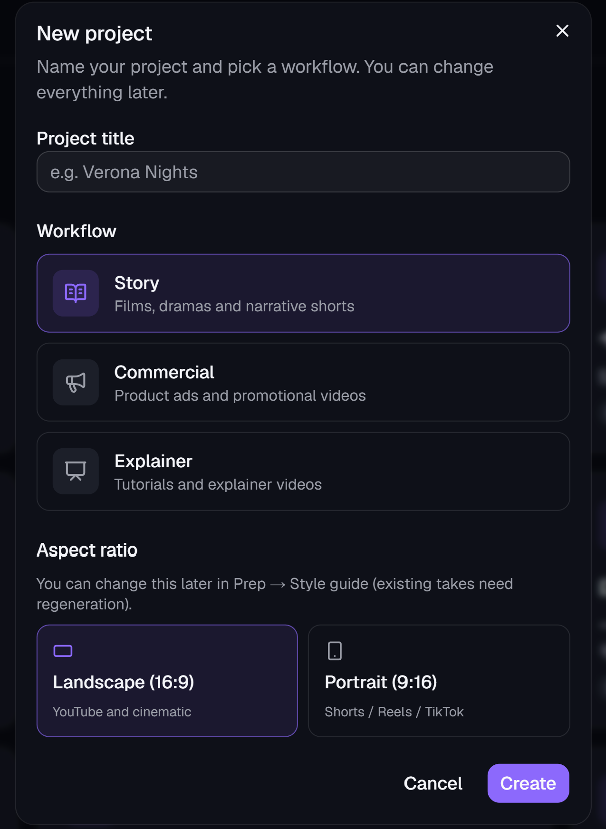This screenshot has height=829, width=606.
Task: Select the Story workflow option
Action: pos(303,293)
